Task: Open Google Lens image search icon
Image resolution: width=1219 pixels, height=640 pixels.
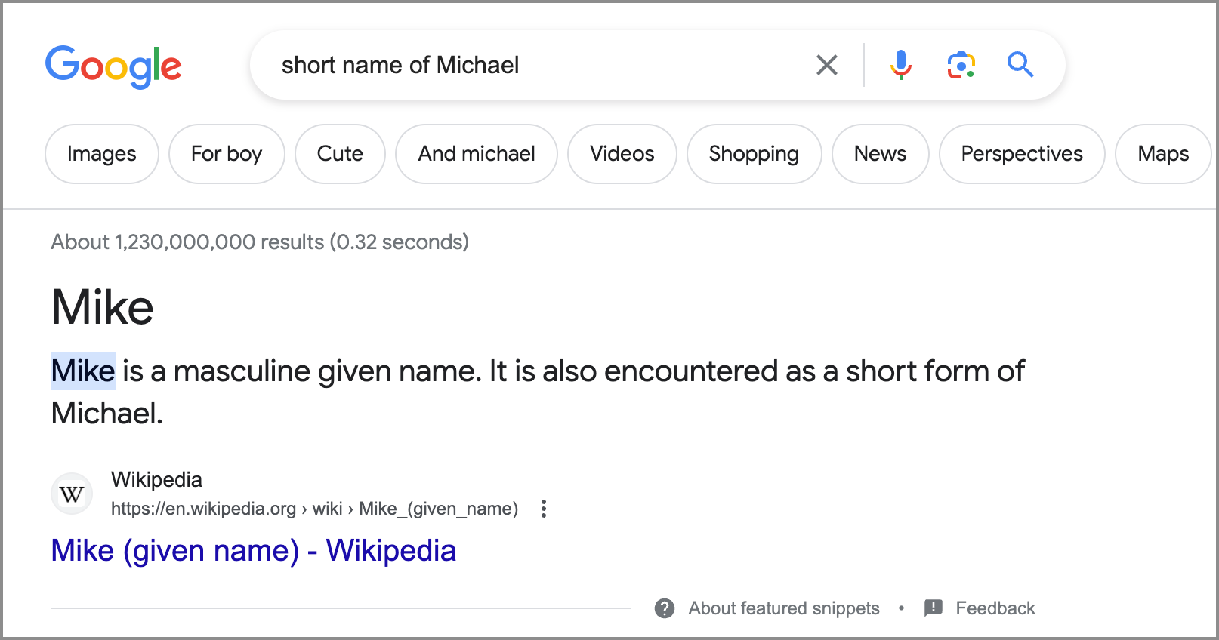Action: (961, 65)
